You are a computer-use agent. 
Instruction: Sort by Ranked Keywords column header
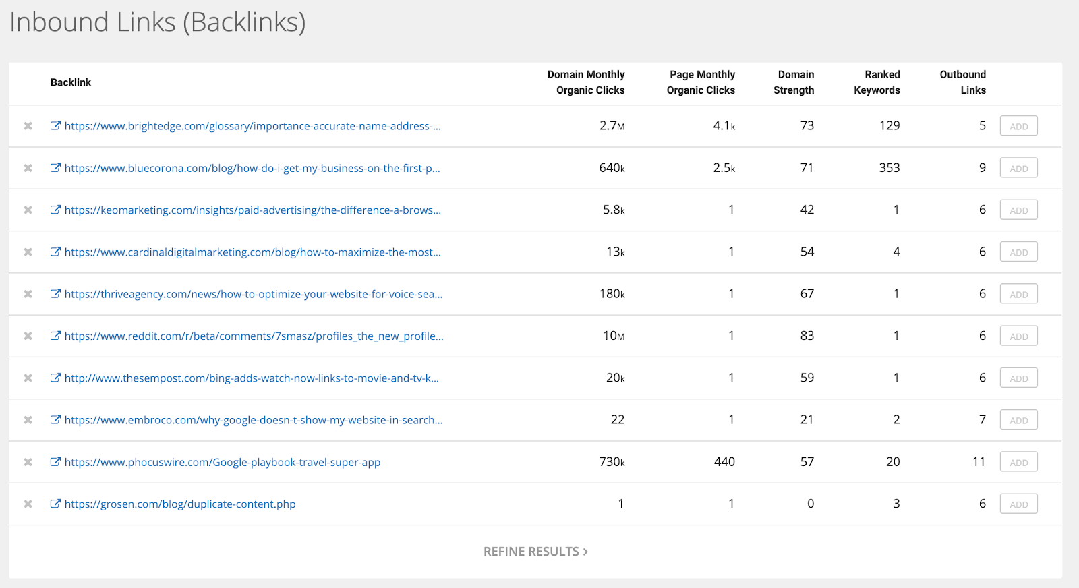(877, 82)
